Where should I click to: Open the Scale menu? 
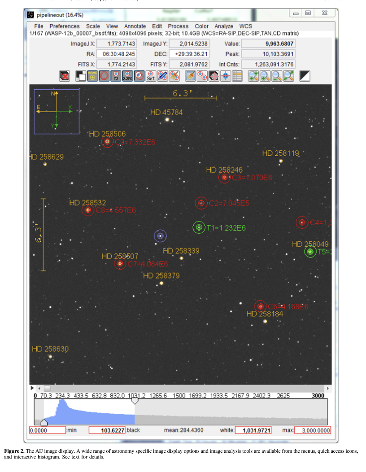tap(93, 26)
